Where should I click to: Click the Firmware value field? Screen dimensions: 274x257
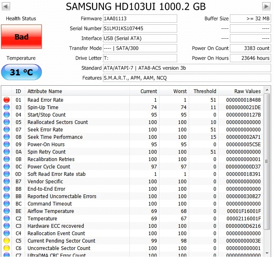click(140, 19)
